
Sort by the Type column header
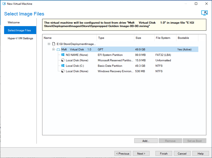[116, 38]
